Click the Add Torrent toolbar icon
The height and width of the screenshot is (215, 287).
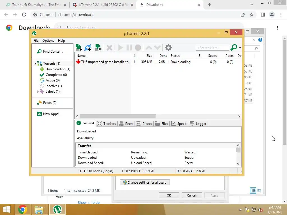(x=79, y=48)
